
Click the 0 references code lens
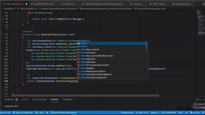tap(28, 32)
